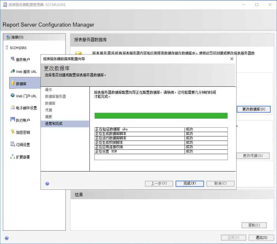Viewport: 277px width, 244px height.
Task: Select wizard step 数据库
Action: pyautogui.click(x=50, y=103)
